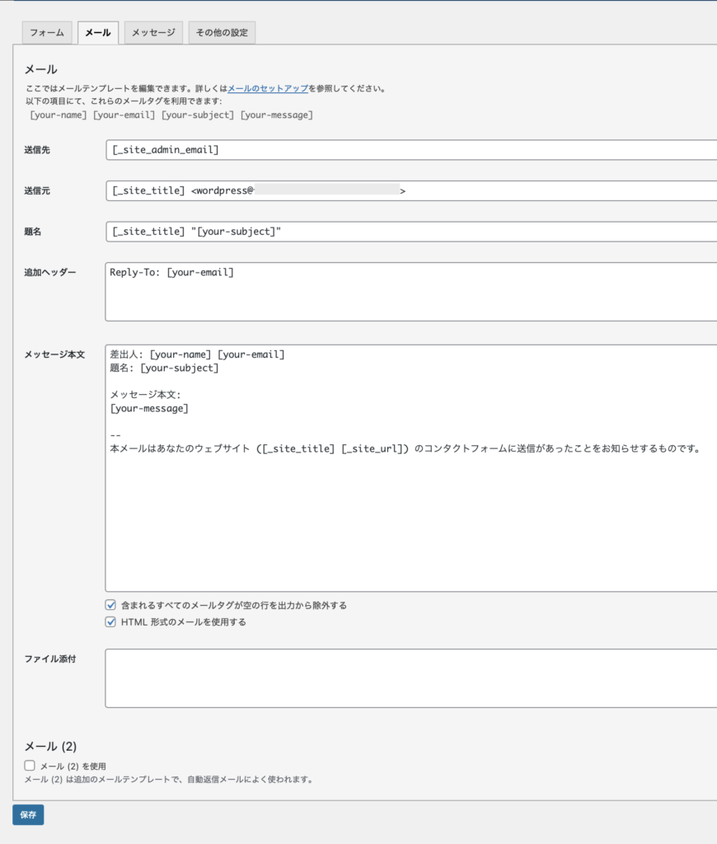Uncheck the exclude empty mail-tag lines checkbox

click(x=110, y=605)
